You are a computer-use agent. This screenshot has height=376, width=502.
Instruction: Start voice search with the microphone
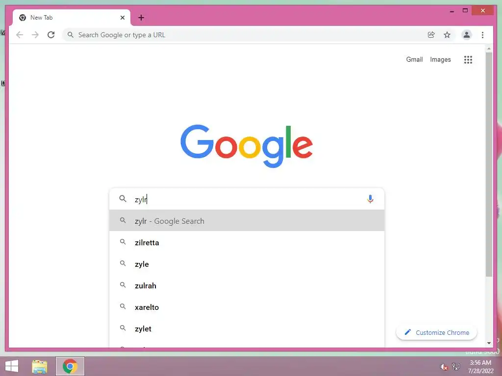(x=370, y=199)
